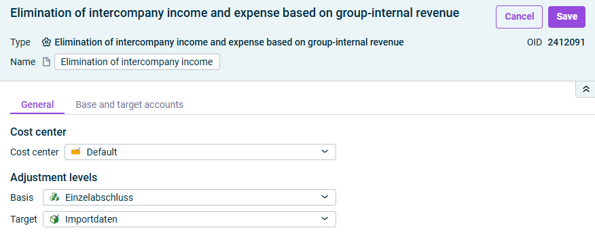Cancel the editing dialog

pos(519,17)
